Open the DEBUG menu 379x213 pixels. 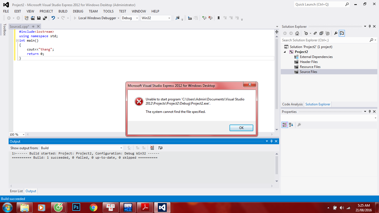coord(78,11)
